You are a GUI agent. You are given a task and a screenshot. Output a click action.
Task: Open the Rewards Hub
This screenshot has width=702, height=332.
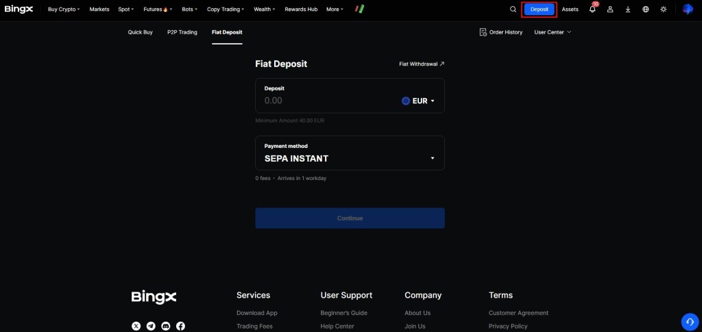pos(301,10)
